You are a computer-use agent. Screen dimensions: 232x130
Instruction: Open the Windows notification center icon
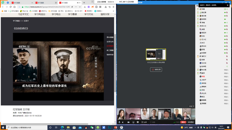pyautogui.click(x=228, y=127)
